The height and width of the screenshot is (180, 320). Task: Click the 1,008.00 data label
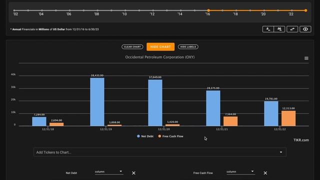tap(114, 122)
